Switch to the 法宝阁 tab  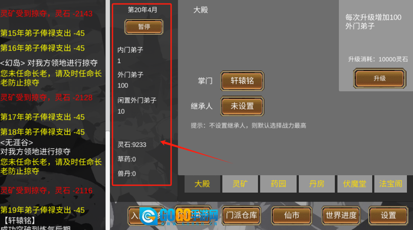pos(390,183)
